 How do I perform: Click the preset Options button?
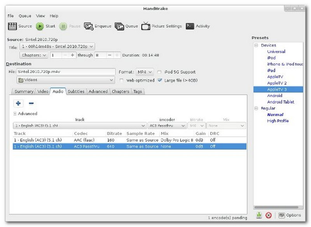(x=290, y=215)
